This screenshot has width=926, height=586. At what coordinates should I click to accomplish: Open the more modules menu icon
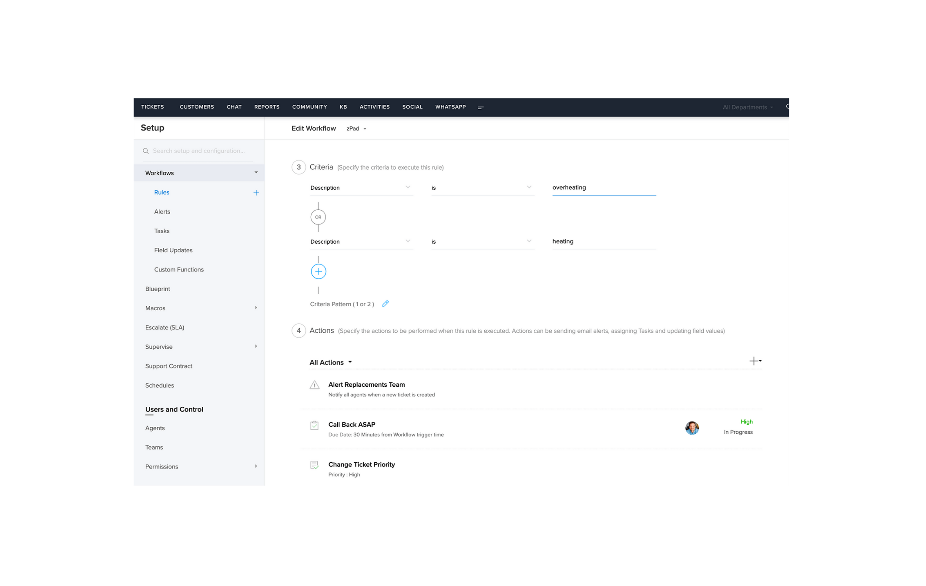[x=480, y=107]
